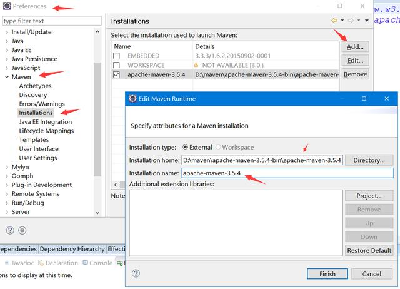
Task: Click the preferences tree vertical scrollbar thumb
Action: [97, 119]
